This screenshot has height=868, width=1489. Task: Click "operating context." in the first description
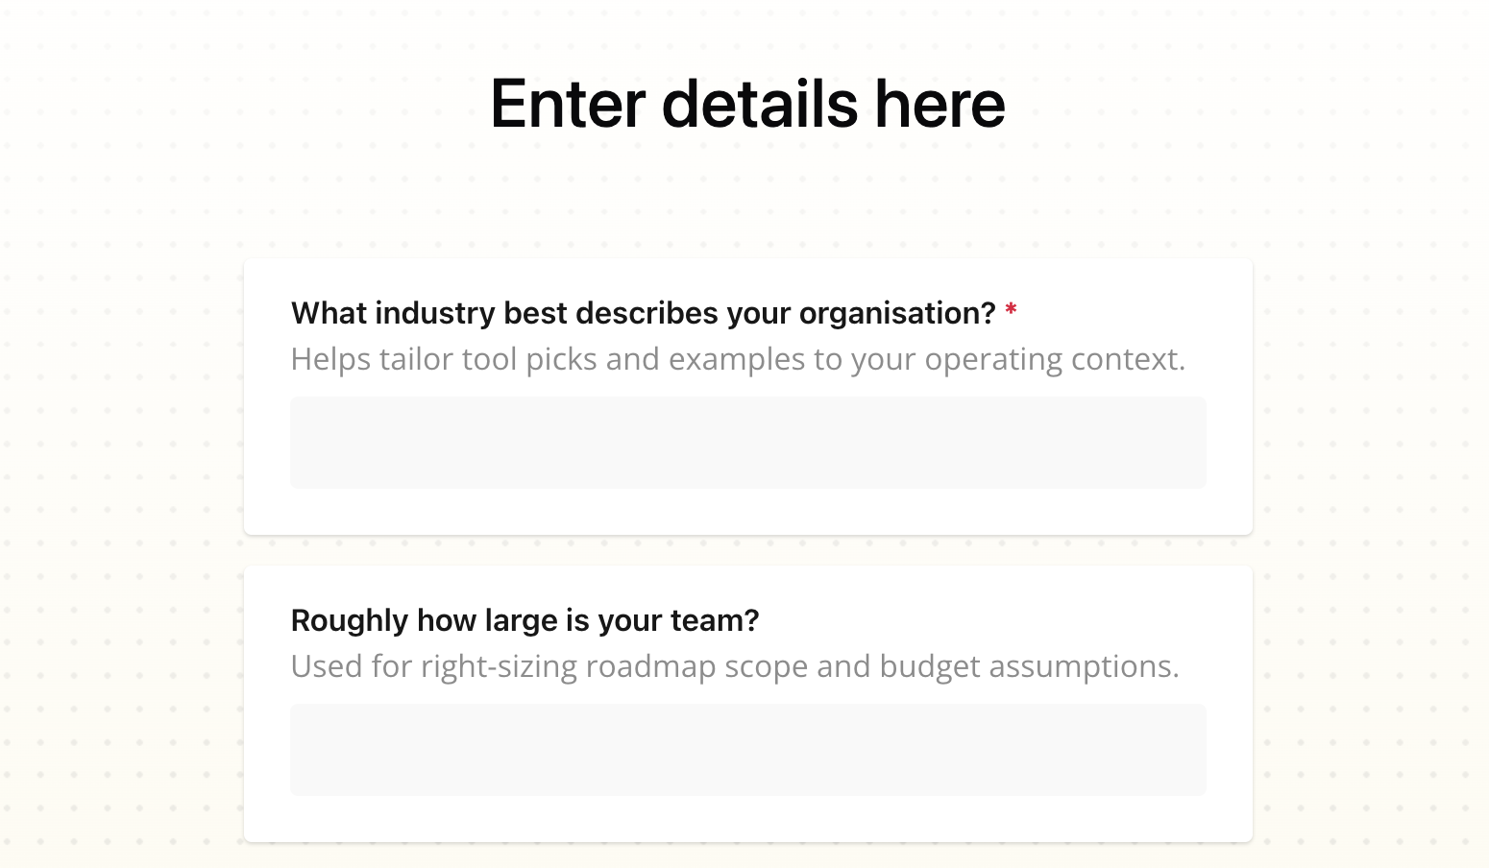(x=1055, y=359)
